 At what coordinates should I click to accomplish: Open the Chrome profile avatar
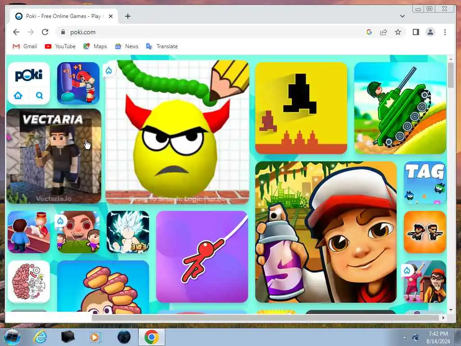click(430, 32)
